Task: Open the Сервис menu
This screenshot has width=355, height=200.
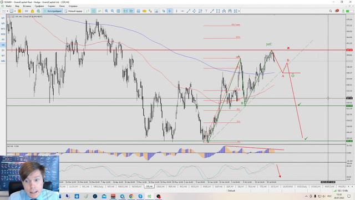Action: [52, 6]
